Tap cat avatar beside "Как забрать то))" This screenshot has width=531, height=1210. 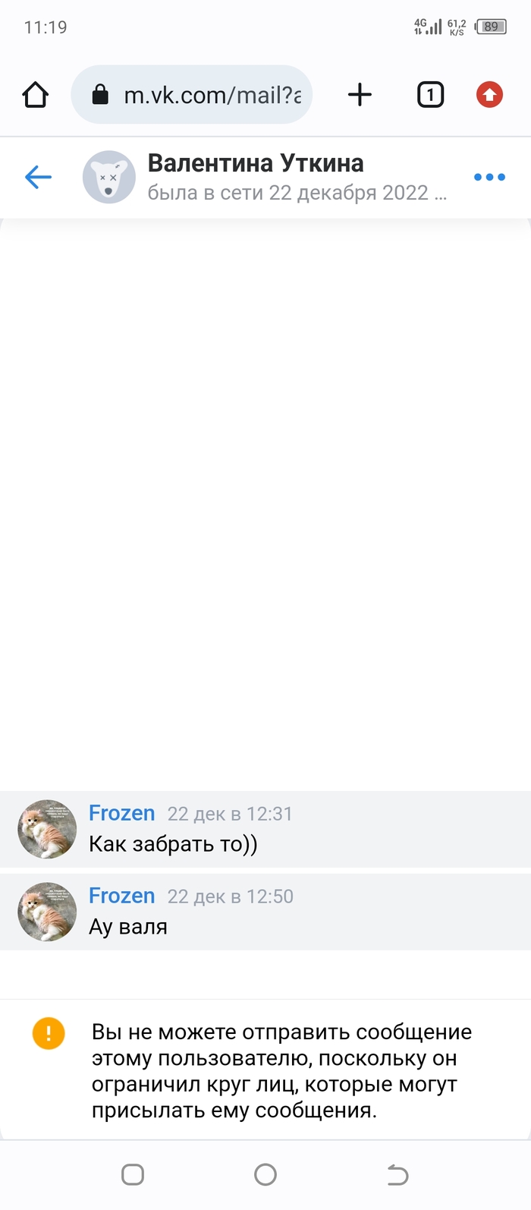(x=47, y=829)
